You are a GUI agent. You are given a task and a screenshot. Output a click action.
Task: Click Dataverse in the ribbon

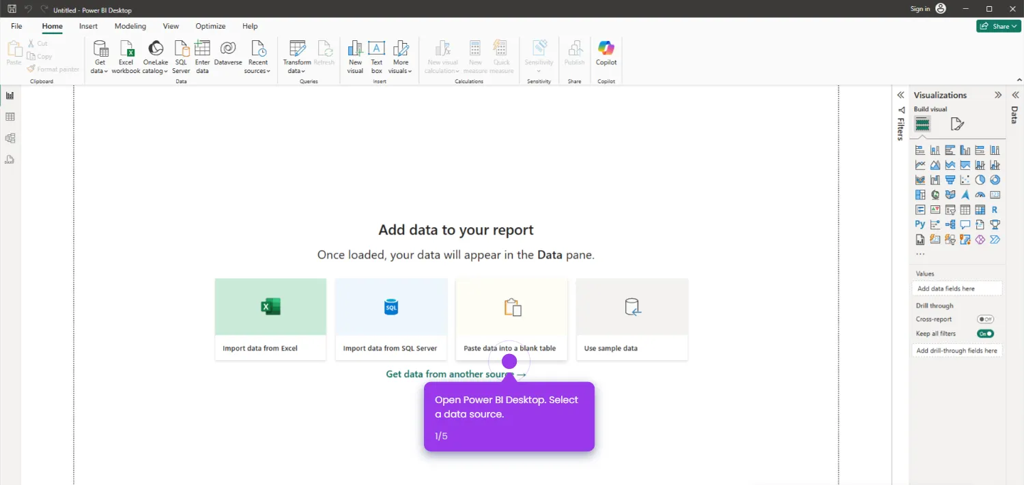pos(228,54)
